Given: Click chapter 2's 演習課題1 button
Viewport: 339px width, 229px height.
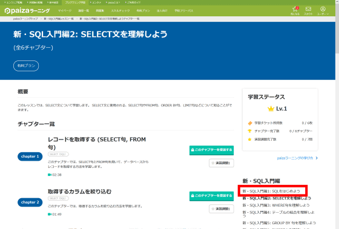Looking at the screenshot, I should point(222,208).
